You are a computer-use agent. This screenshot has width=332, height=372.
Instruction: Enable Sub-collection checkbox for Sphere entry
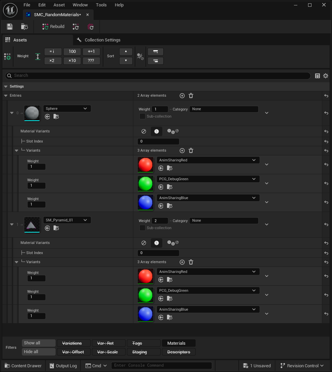click(142, 116)
